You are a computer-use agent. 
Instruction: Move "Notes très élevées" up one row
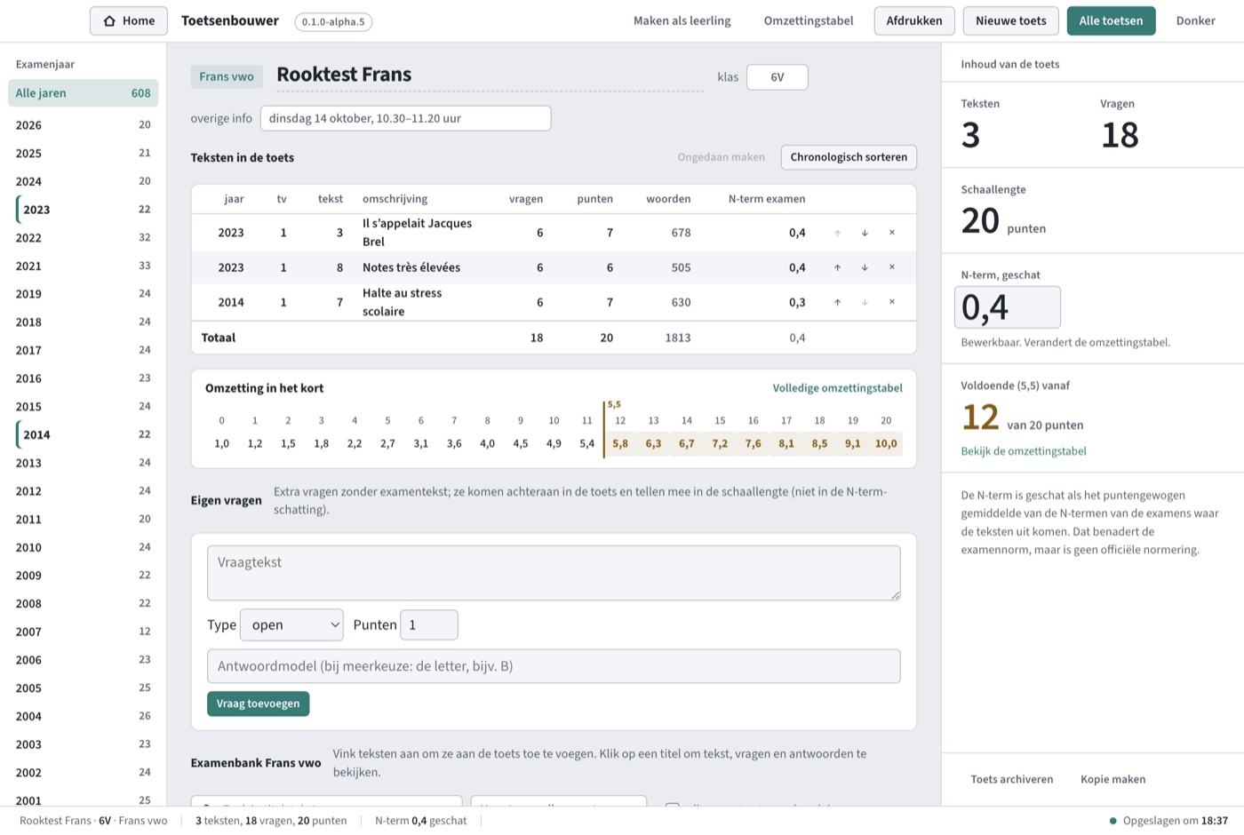(837, 267)
